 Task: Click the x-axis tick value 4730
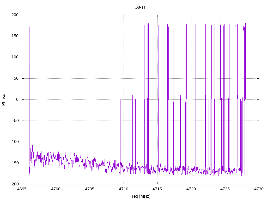259,189
